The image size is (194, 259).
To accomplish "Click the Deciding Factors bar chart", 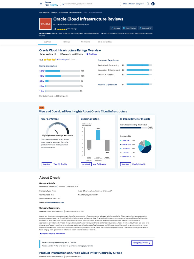I will (x=97, y=142).
